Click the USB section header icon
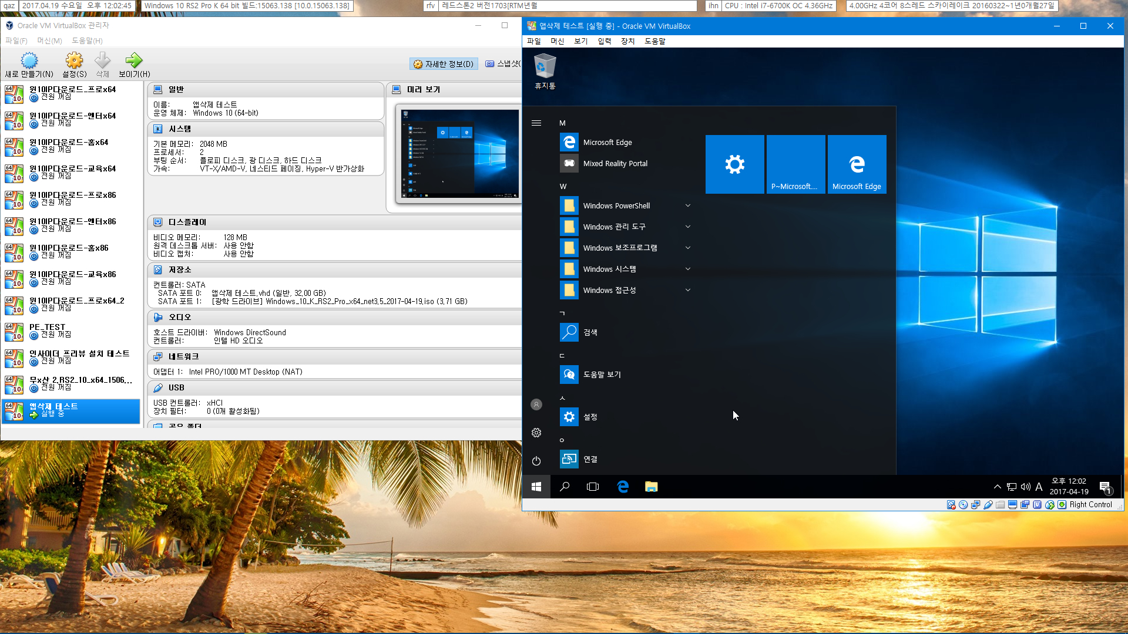 pos(158,387)
